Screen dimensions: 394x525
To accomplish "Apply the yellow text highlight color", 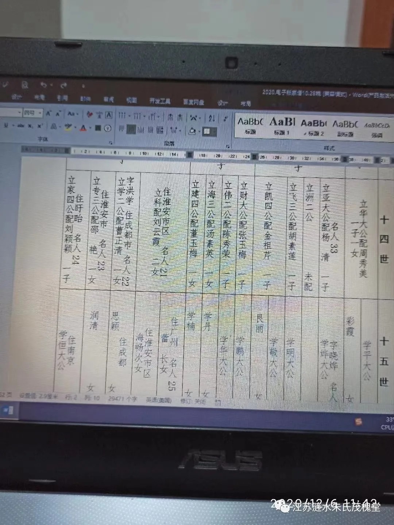I will point(68,127).
